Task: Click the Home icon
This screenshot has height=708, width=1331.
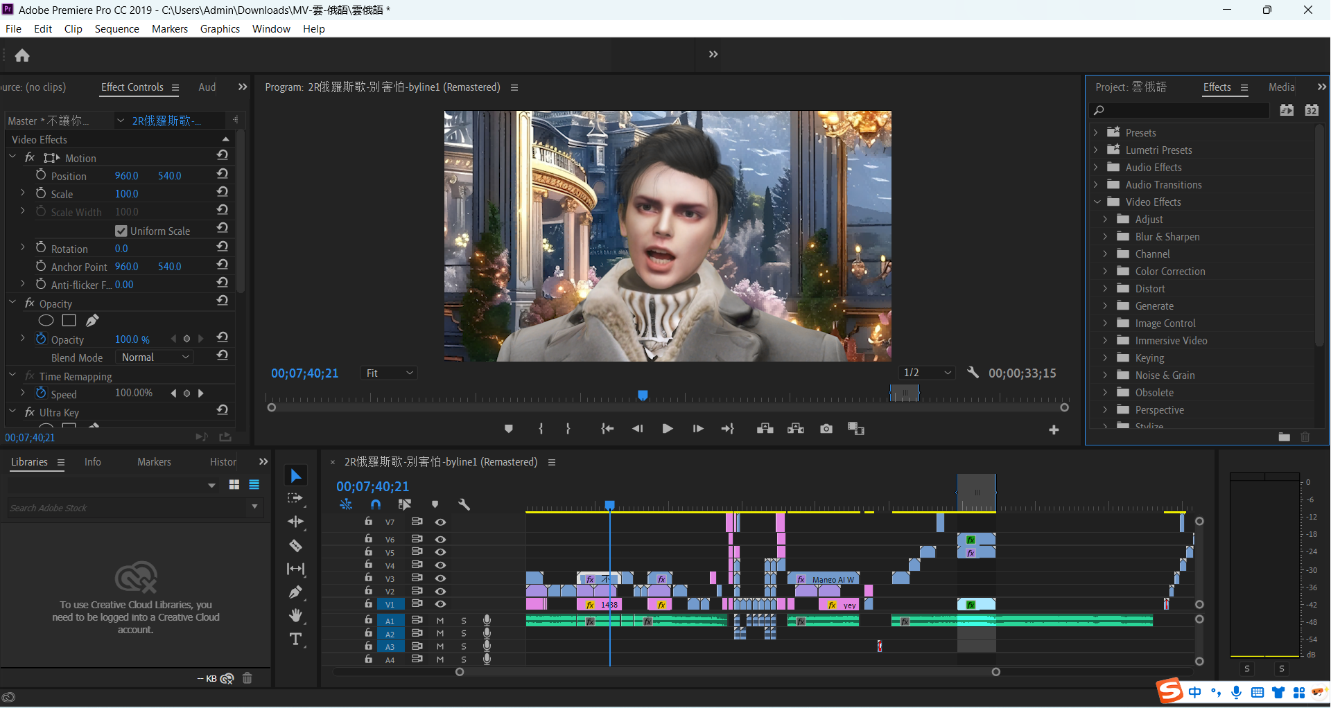Action: (x=22, y=55)
